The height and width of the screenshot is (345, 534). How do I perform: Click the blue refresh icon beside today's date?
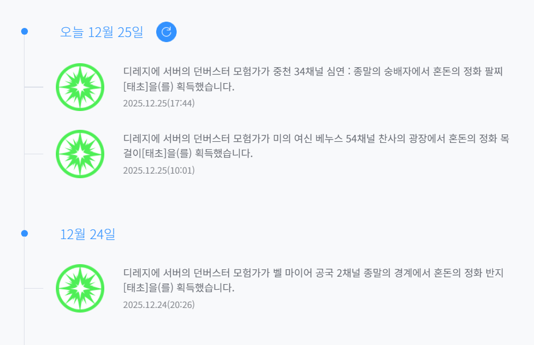(x=166, y=32)
